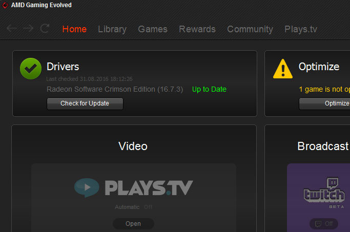The width and height of the screenshot is (350, 232).
Task: Click the Twitch logo in Broadcast panel
Action: (x=324, y=190)
